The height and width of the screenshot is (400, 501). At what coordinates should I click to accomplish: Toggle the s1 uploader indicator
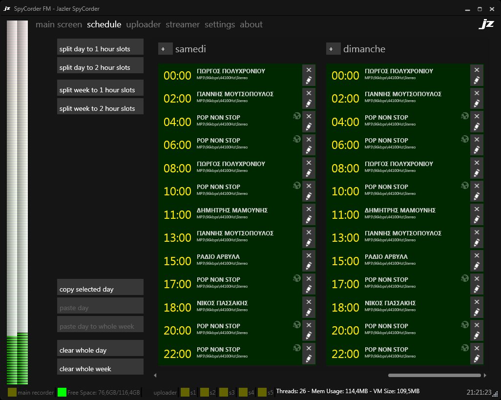[x=185, y=392]
